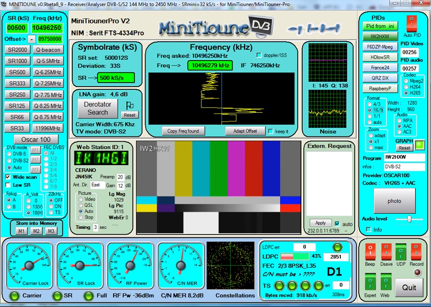Viewport: 431px width, 307px height.
Task: Click the C/N MER gauge
Action: 180,265
